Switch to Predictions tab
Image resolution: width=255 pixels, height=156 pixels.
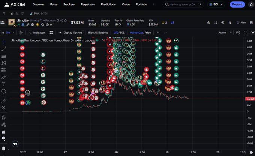[108, 4]
